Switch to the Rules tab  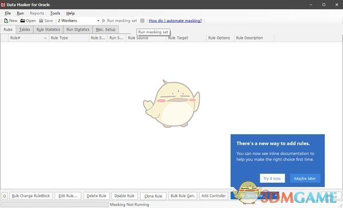[8, 30]
